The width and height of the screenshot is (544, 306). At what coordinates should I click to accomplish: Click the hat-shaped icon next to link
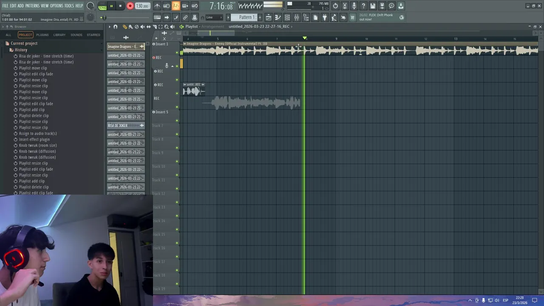[195, 17]
